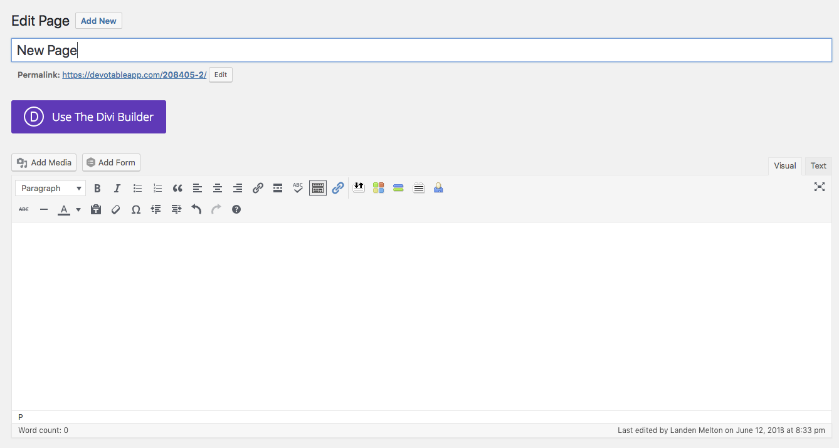Click the tabs shortcode icon
Screen dimensions: 839x448
[419, 188]
